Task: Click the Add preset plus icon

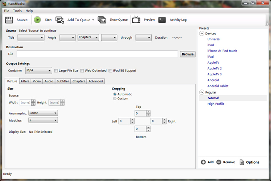Action: (x=203, y=162)
